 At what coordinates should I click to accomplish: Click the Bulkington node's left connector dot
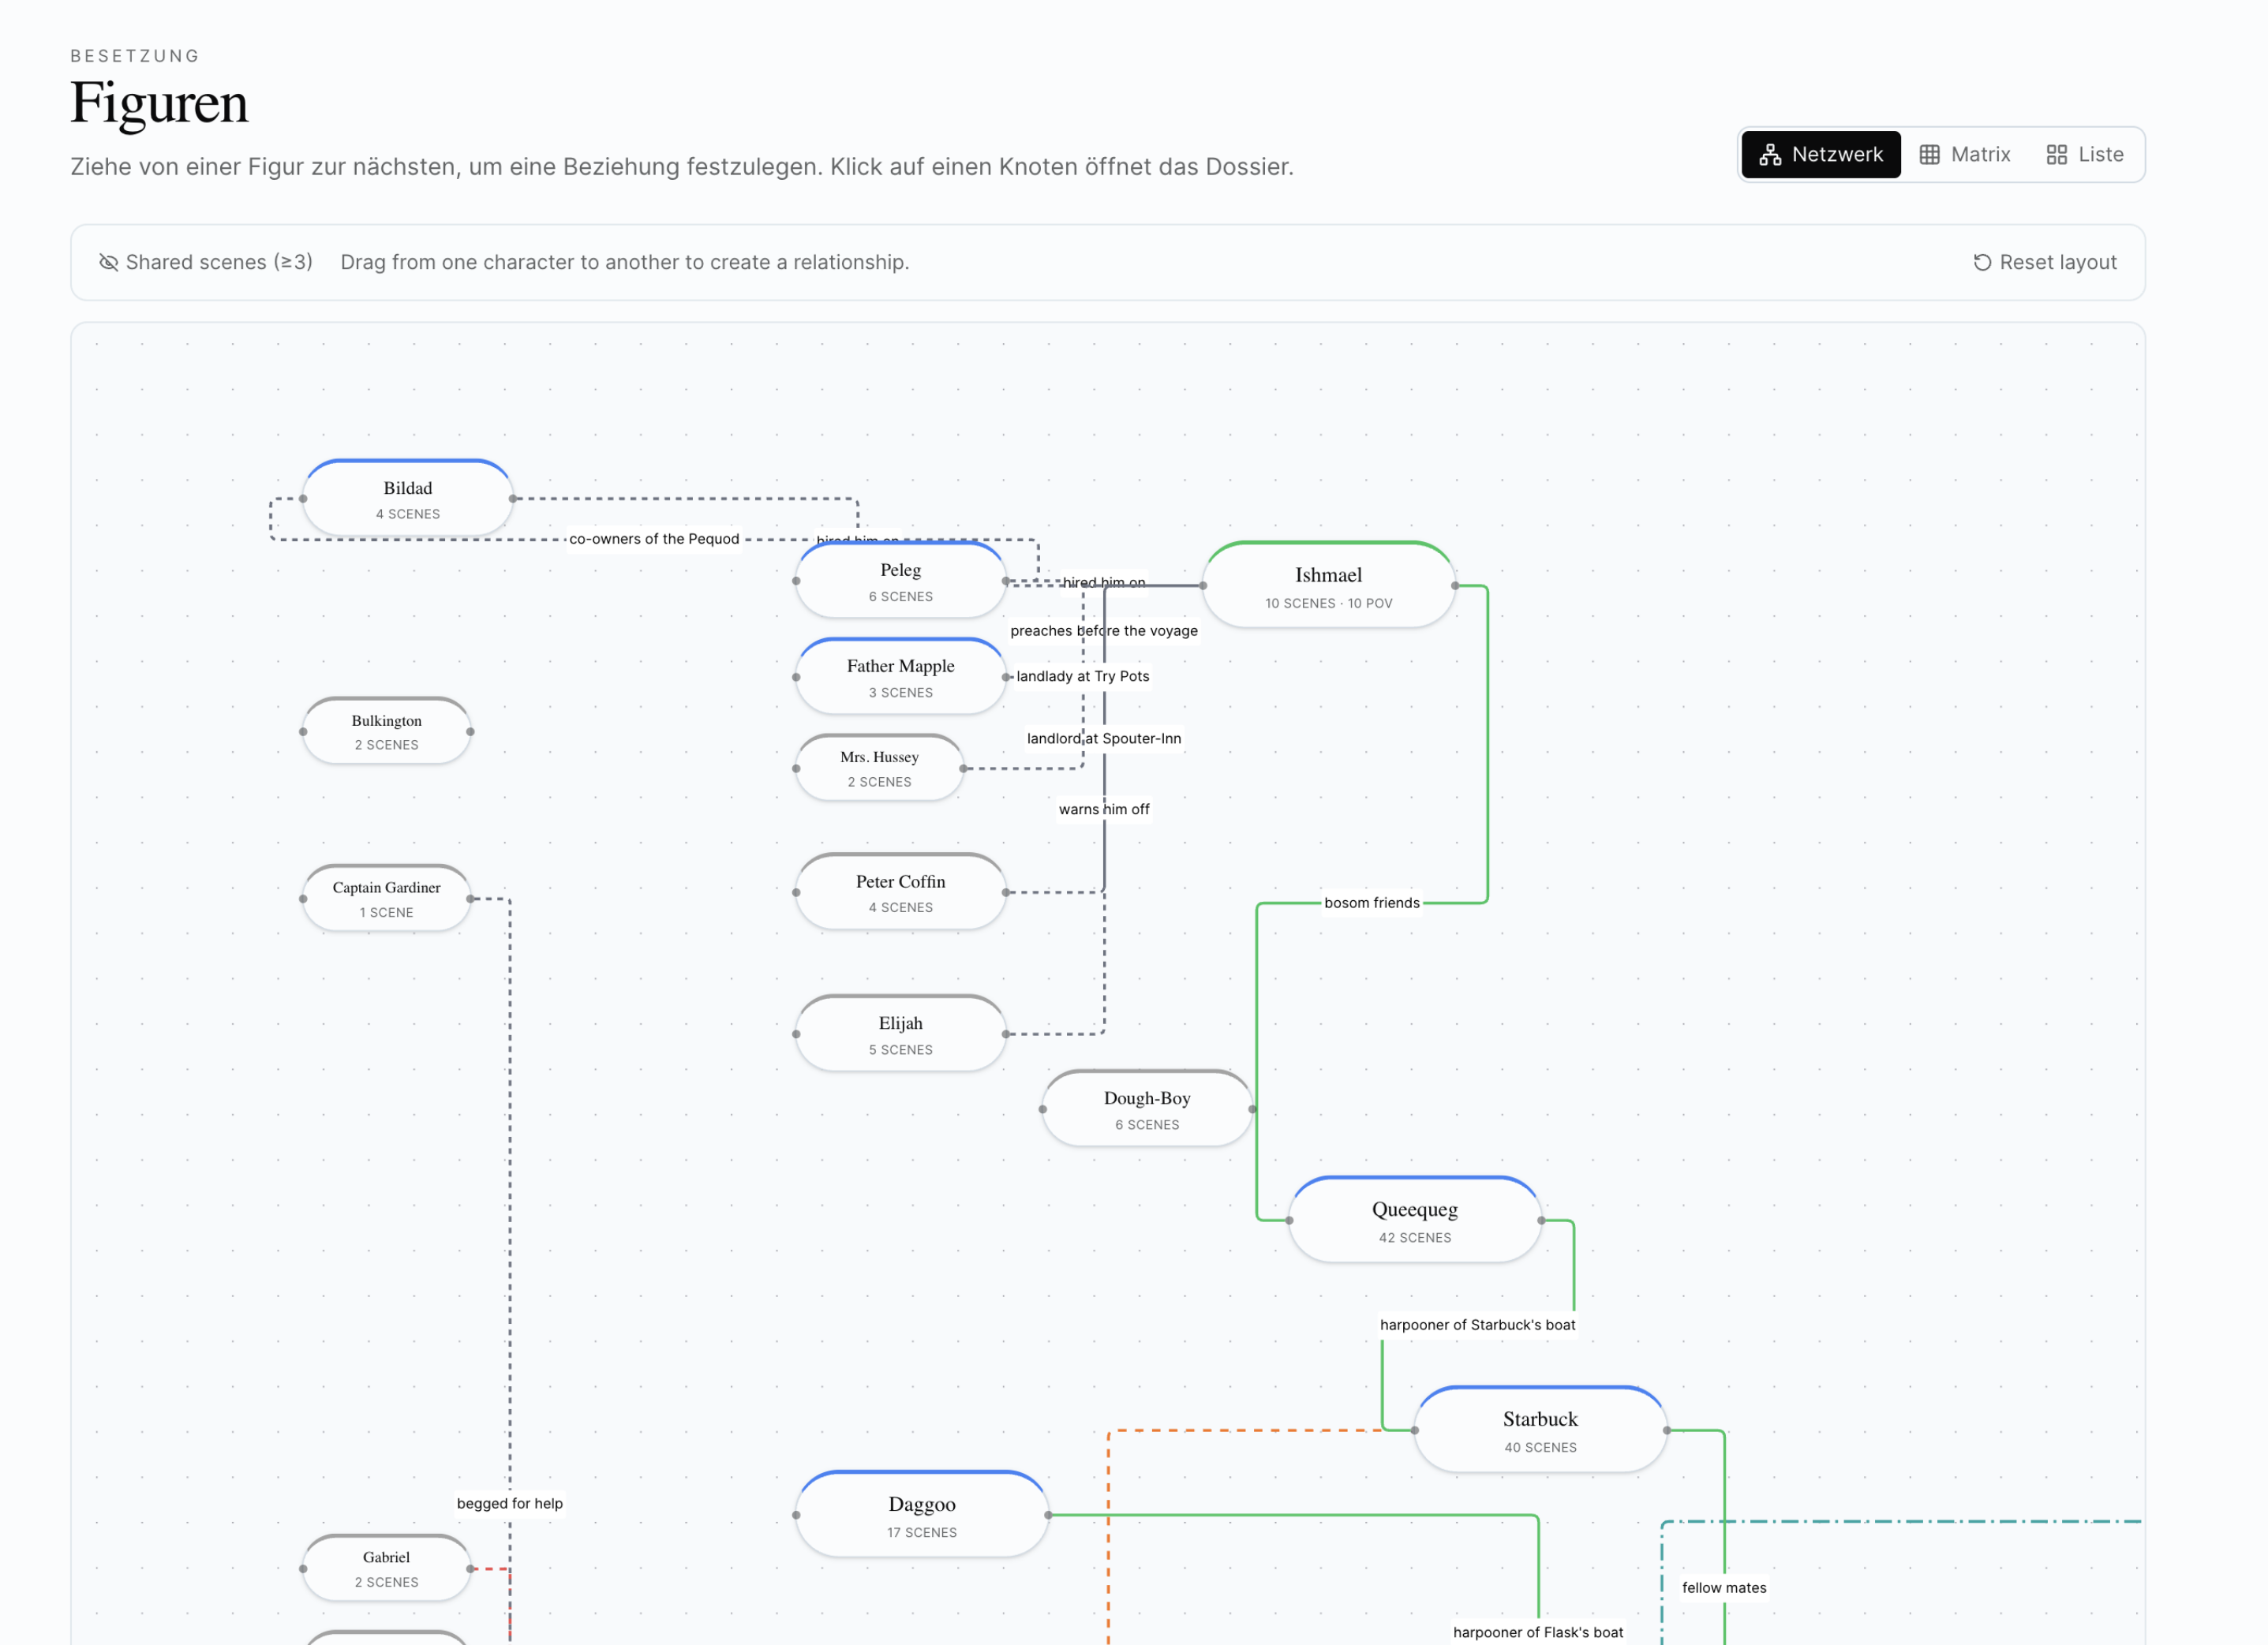pos(303,732)
